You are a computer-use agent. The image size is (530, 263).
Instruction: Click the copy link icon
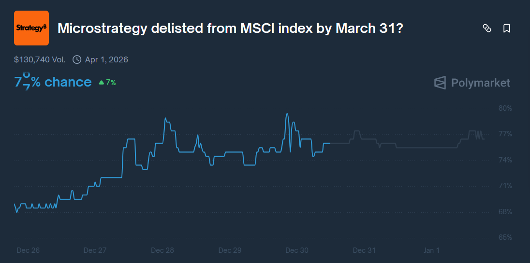pyautogui.click(x=487, y=29)
